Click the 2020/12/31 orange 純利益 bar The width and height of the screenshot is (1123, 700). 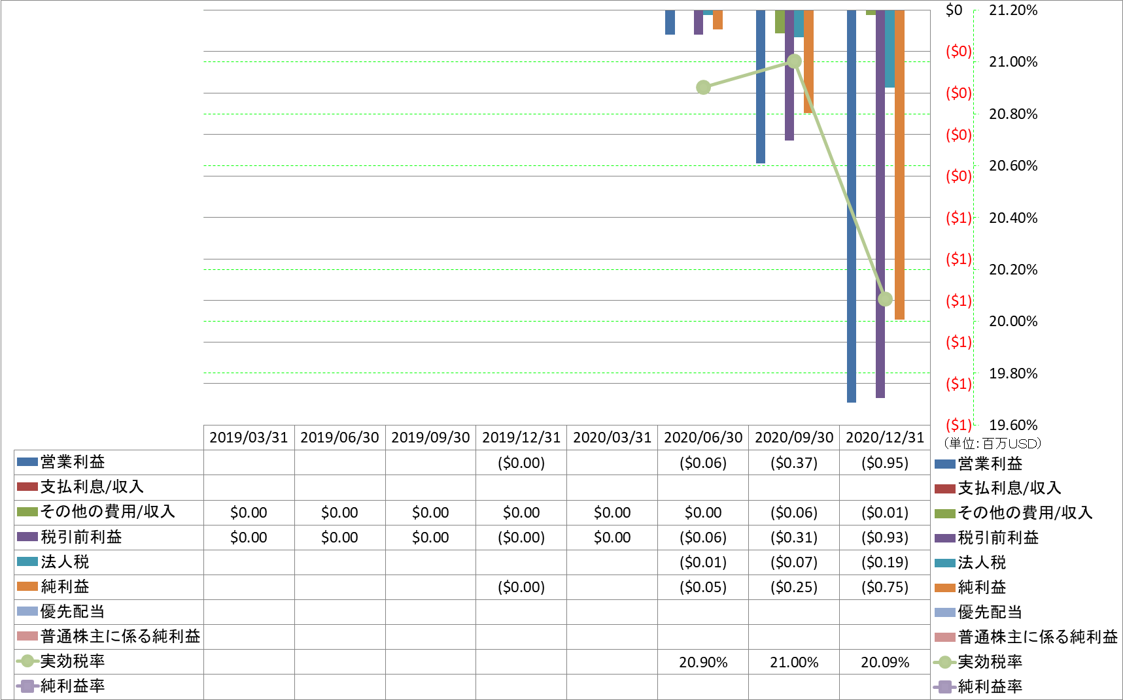899,165
